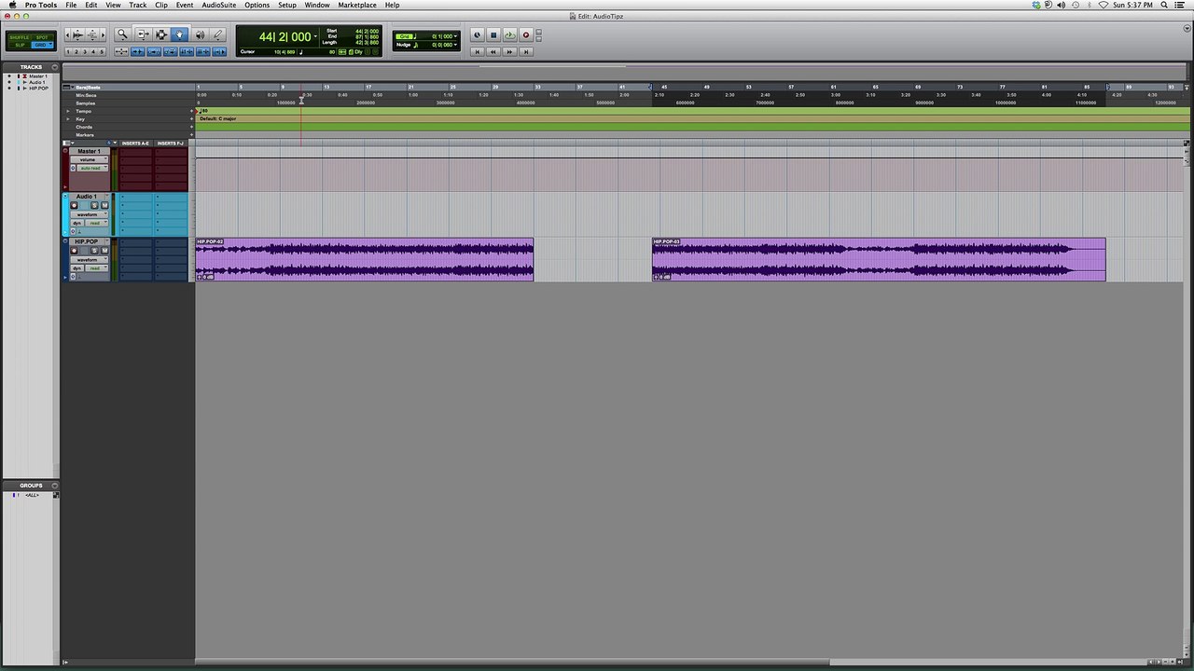Mute the Audio 1 track
Screen dimensions: 1194x671
pyautogui.click(x=104, y=205)
